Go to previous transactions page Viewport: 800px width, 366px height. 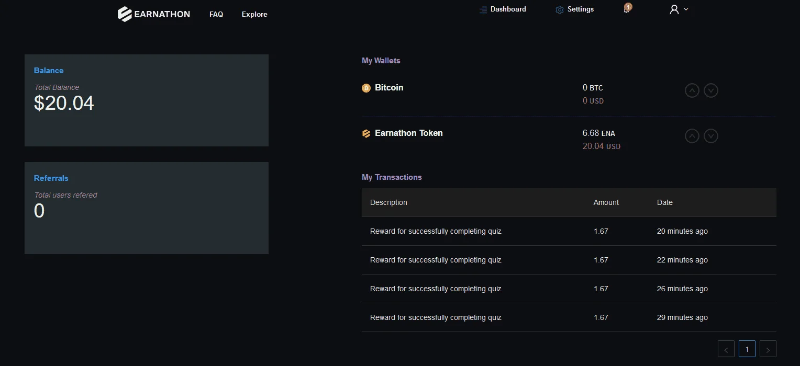click(x=726, y=349)
